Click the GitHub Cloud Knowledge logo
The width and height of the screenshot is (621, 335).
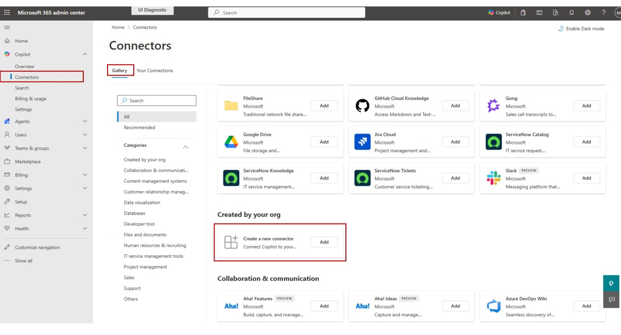coord(362,106)
